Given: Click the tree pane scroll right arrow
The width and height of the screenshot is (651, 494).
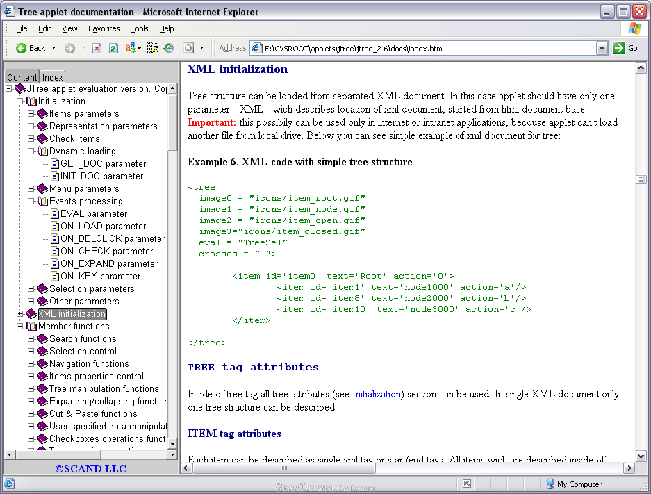Looking at the screenshot, I should pyautogui.click(x=173, y=454).
